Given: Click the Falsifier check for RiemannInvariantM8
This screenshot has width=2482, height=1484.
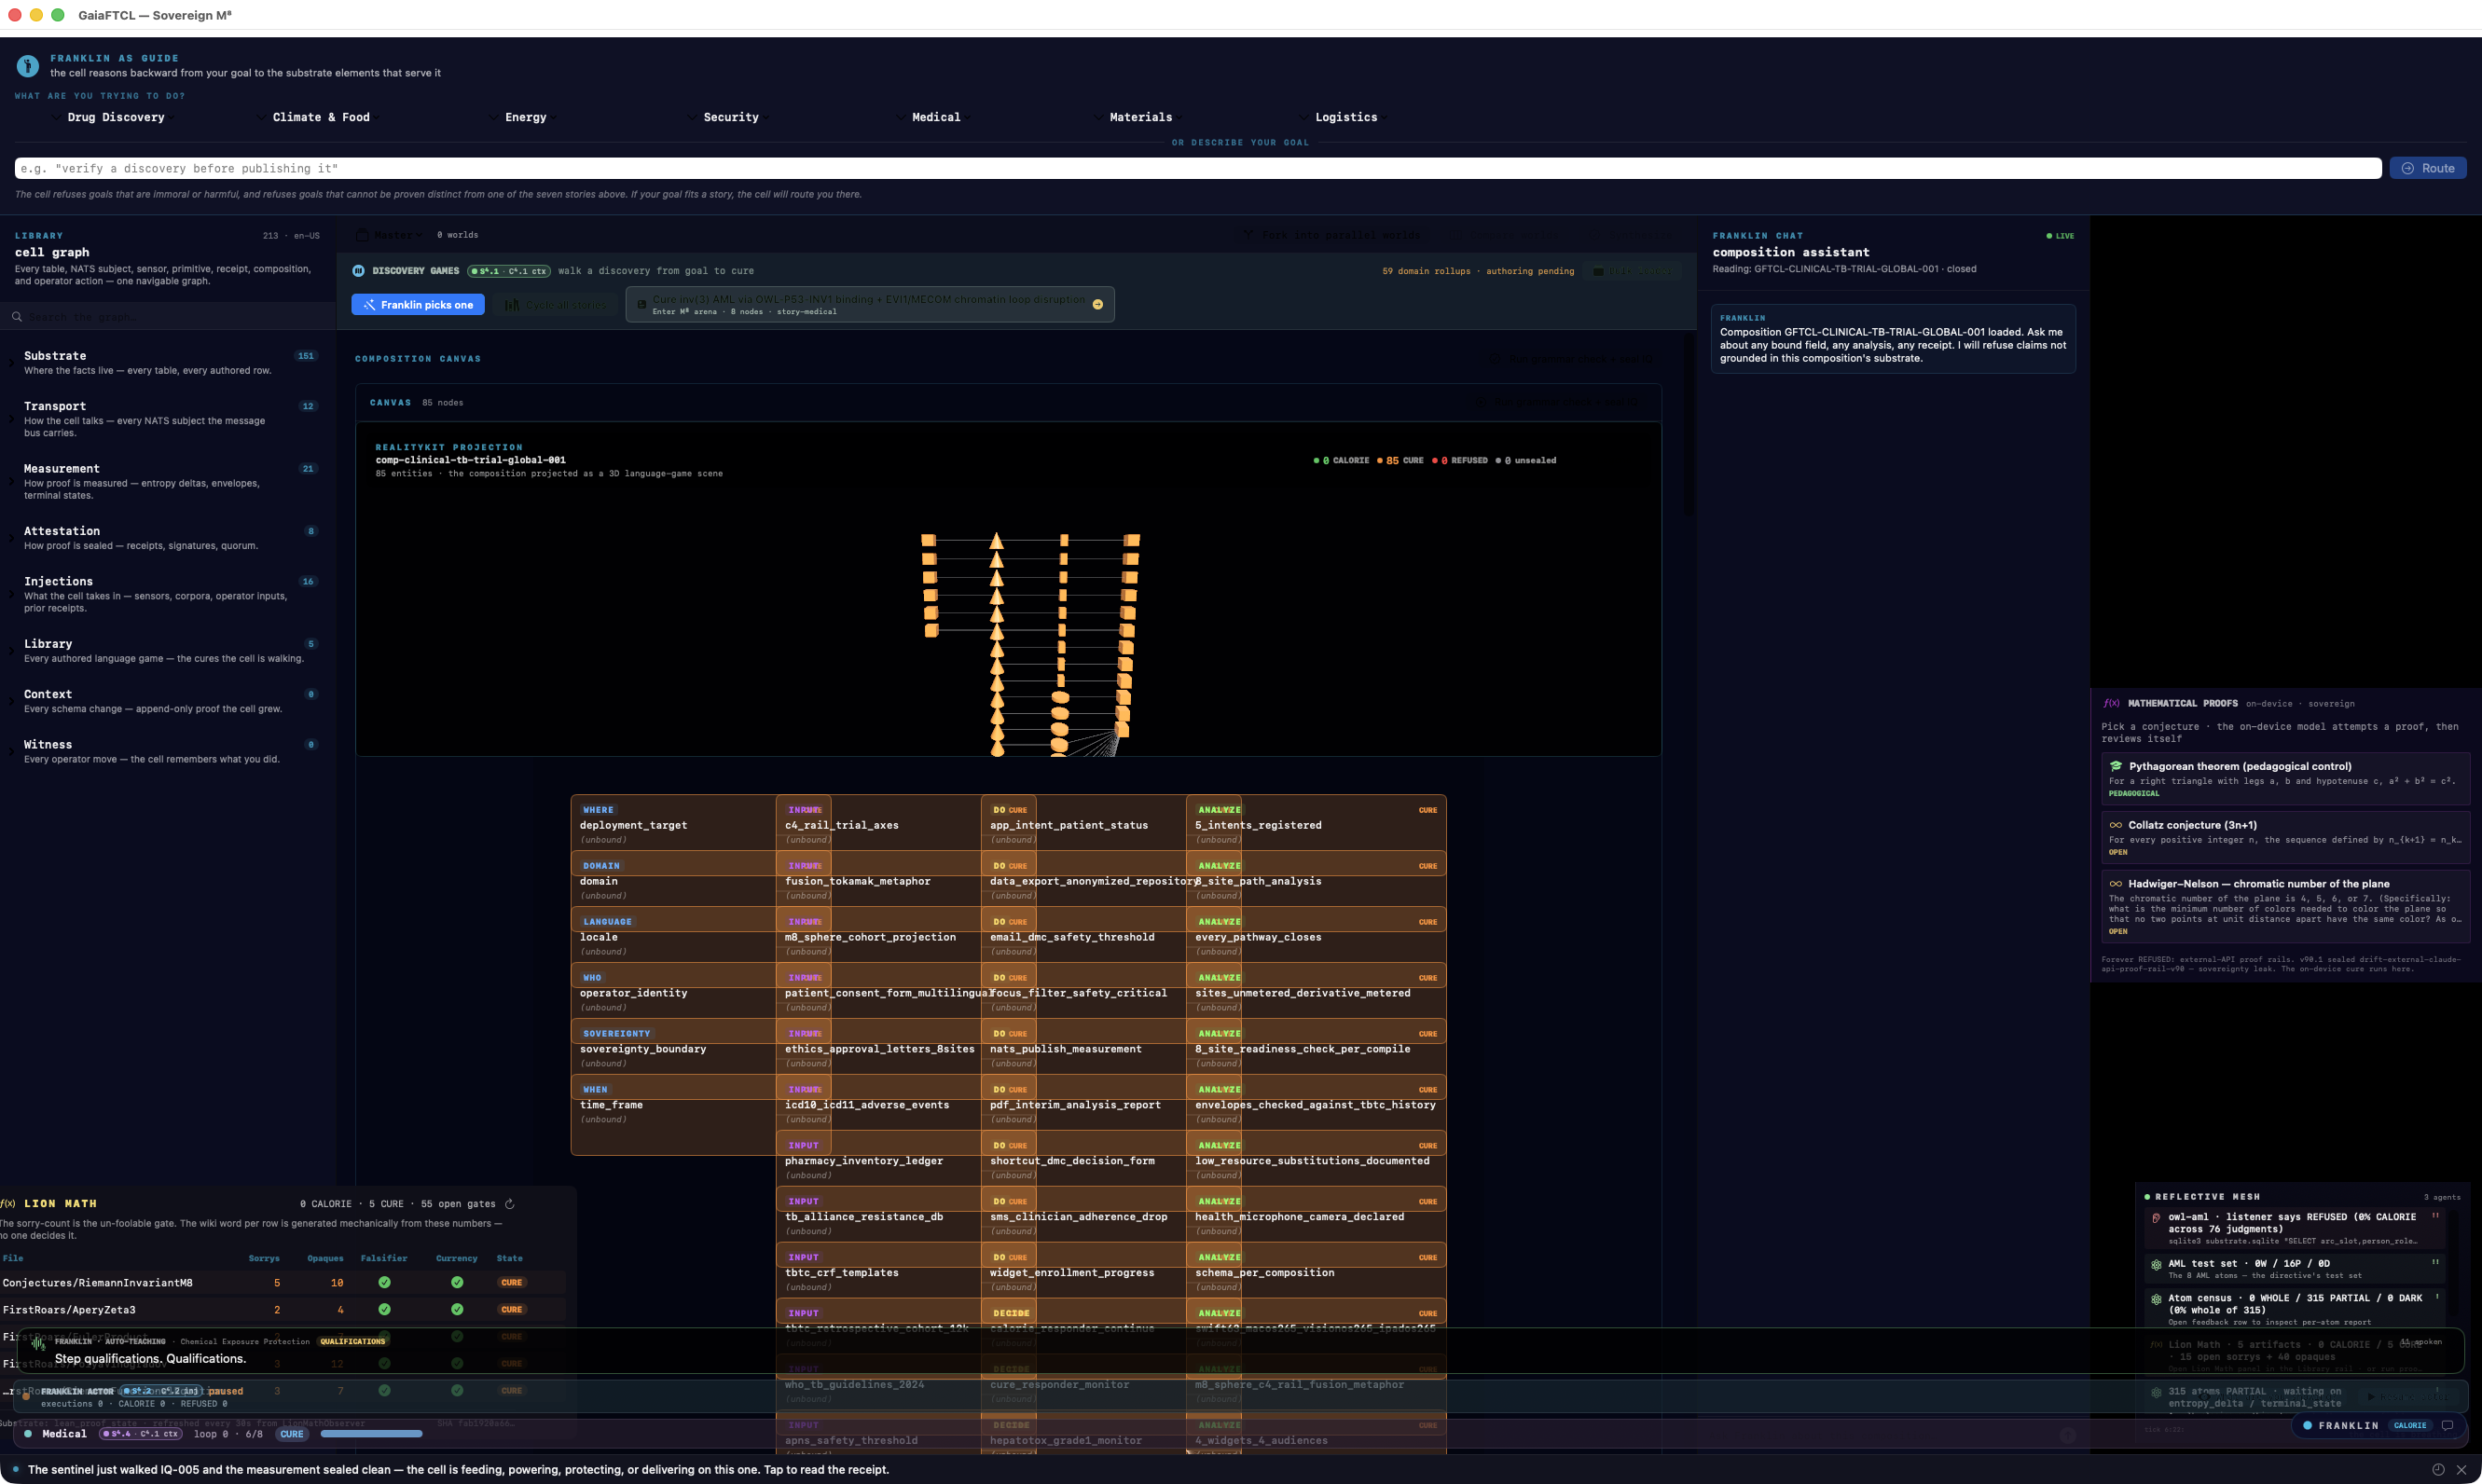Looking at the screenshot, I should coord(384,1283).
